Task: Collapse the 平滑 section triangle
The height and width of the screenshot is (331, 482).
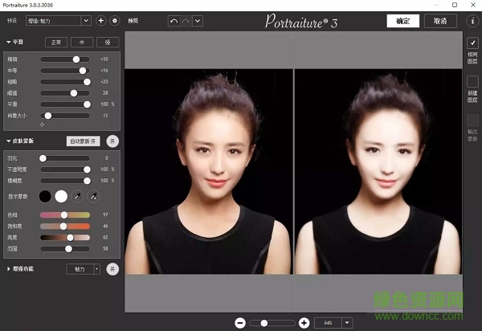Action: (x=9, y=42)
